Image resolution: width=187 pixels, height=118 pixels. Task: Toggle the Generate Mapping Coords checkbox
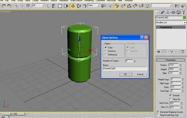point(158,112)
